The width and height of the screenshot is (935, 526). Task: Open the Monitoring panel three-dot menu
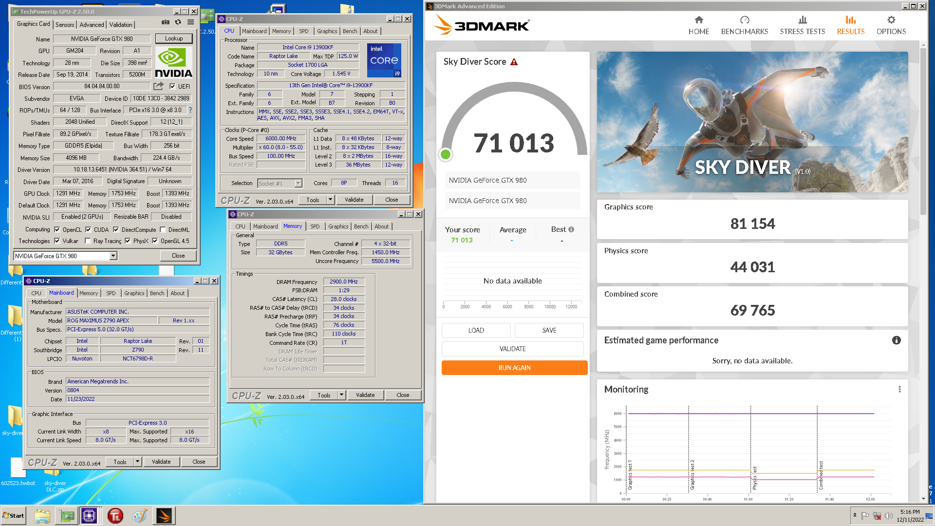[x=899, y=390]
